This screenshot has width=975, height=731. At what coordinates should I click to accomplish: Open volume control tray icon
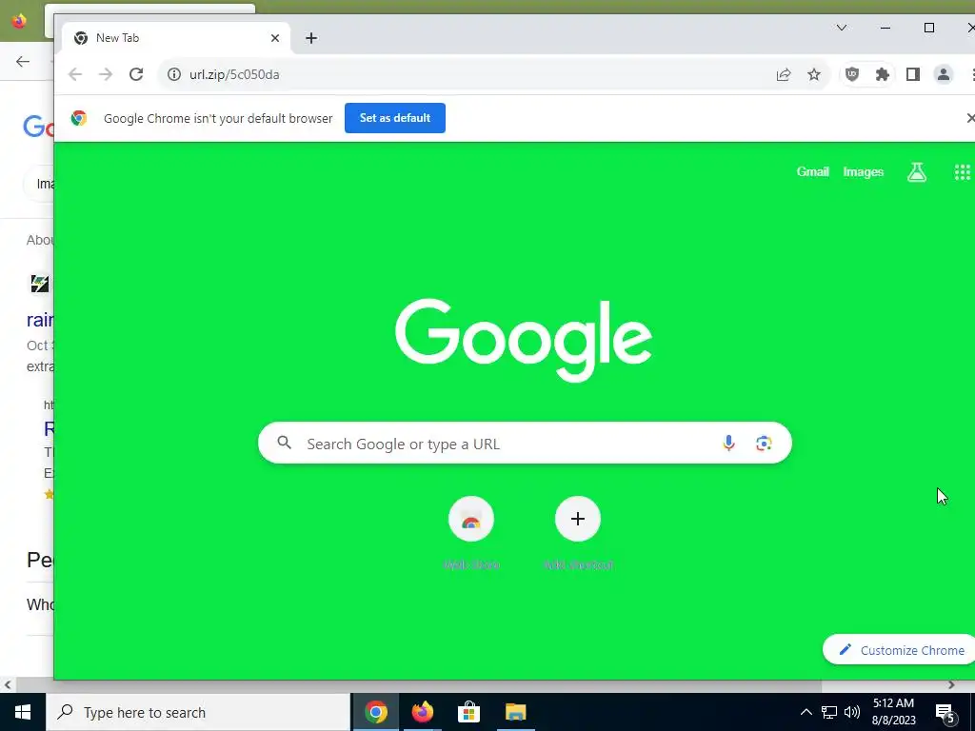(852, 712)
